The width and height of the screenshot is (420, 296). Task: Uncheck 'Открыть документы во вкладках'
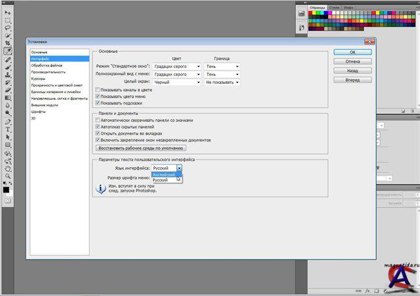coord(98,133)
